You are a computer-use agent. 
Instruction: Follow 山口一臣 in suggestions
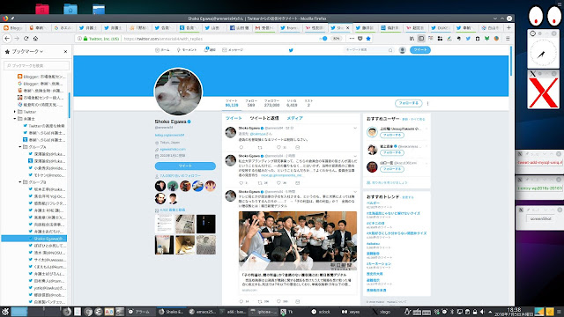392,169
